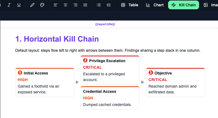Insert a Table

[x=130, y=5]
